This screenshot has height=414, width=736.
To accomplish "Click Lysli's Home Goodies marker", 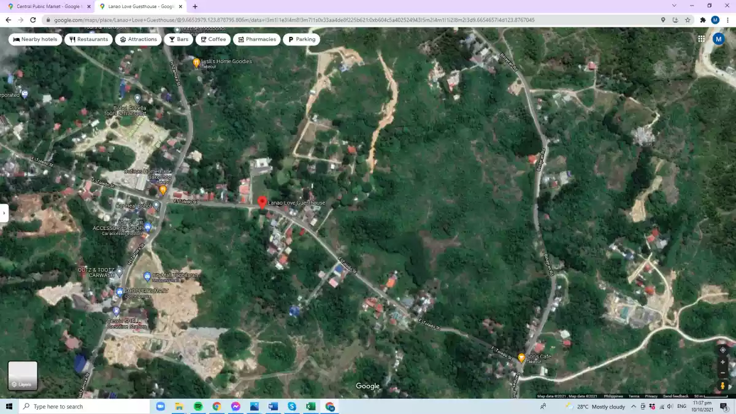I will coord(196,63).
